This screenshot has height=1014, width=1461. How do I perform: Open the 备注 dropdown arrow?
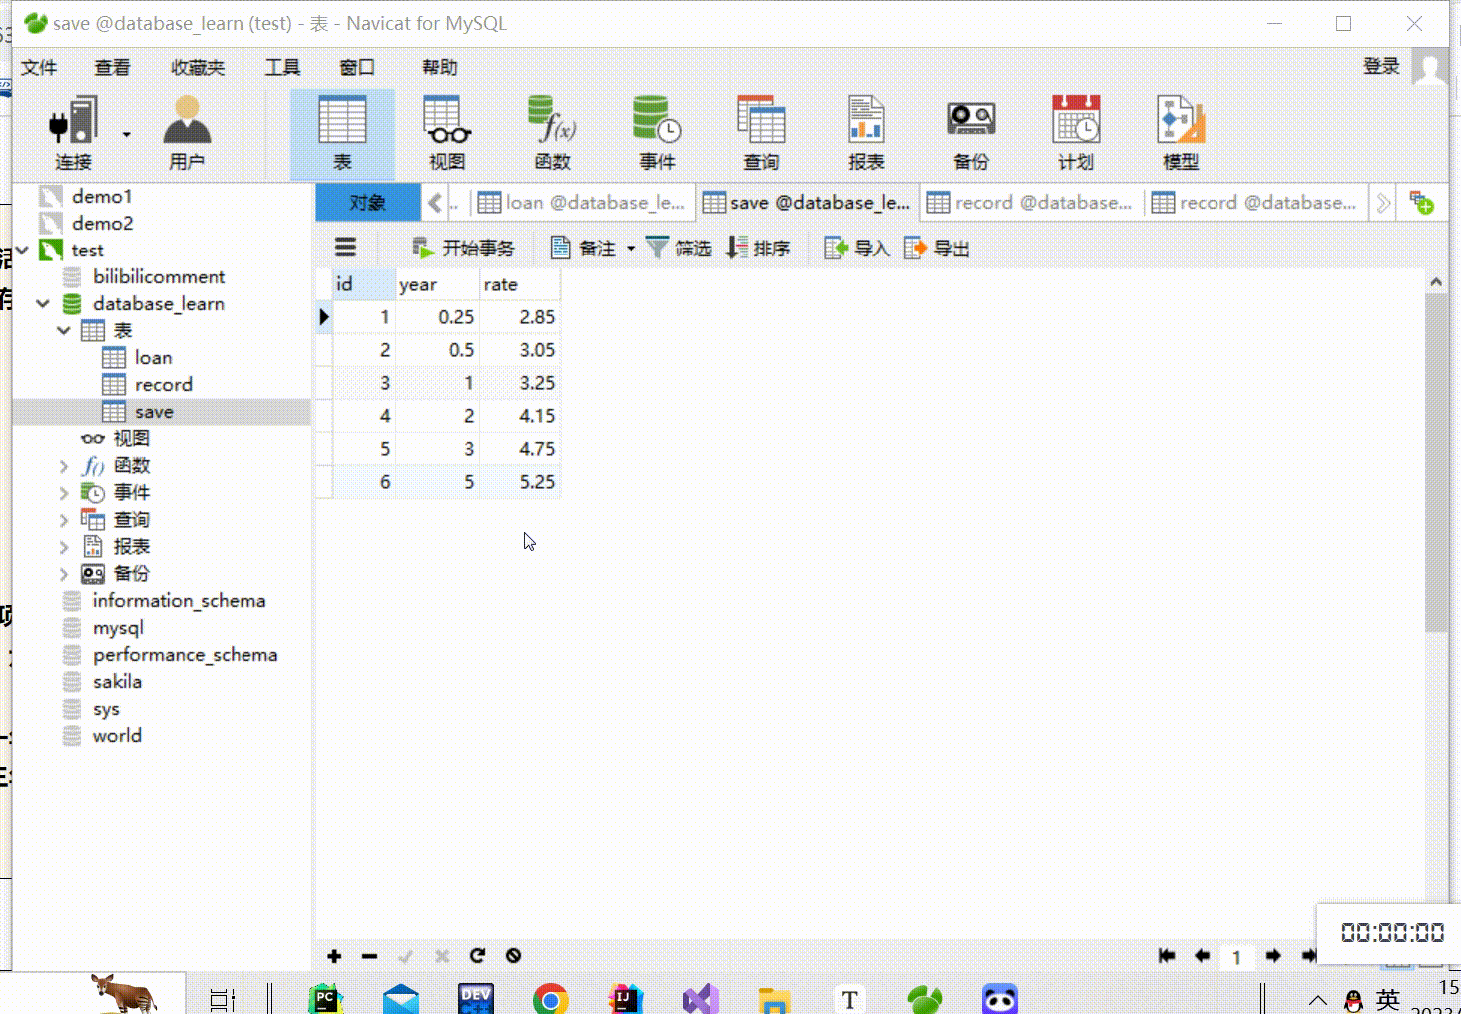(631, 249)
